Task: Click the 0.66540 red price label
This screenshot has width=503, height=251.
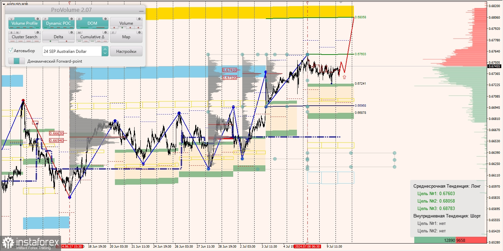Action: [56, 140]
